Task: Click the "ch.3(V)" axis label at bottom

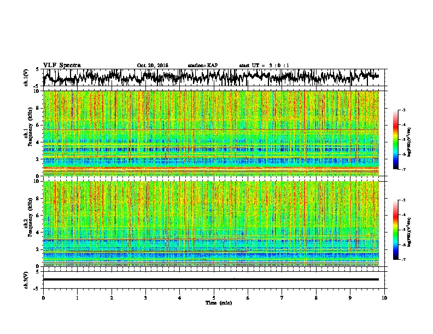Action: [26, 280]
